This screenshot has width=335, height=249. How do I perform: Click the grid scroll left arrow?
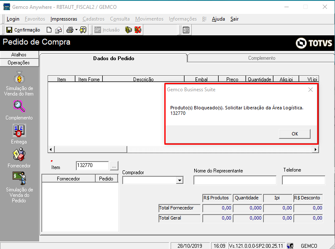click(x=51, y=149)
